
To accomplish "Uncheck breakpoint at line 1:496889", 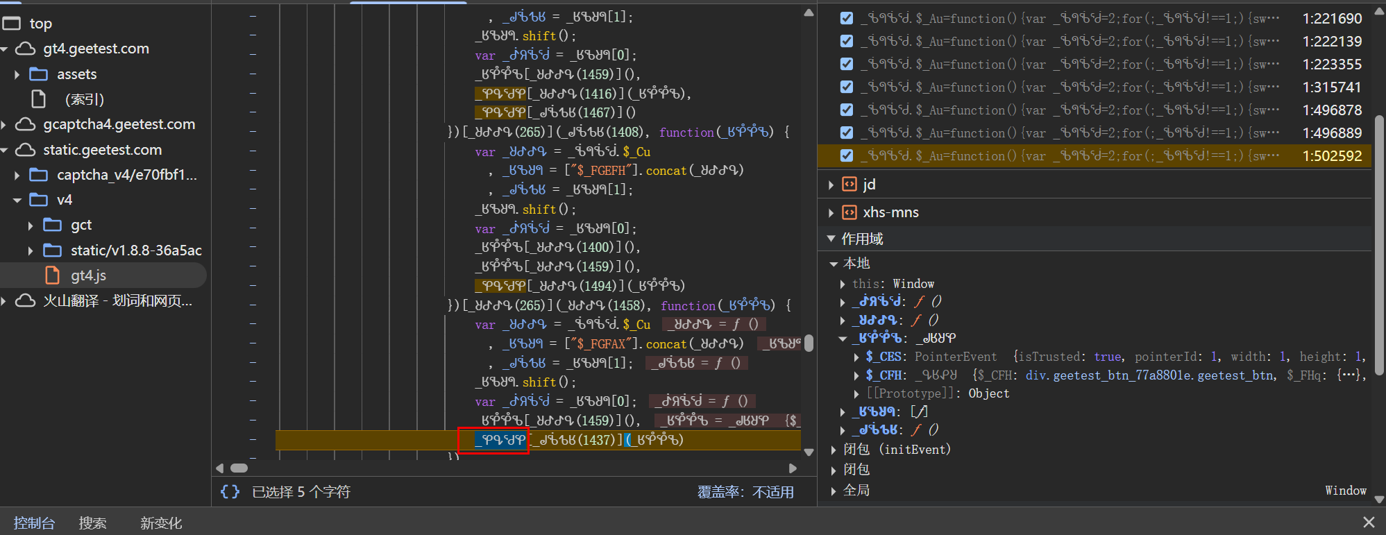I will [847, 133].
